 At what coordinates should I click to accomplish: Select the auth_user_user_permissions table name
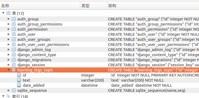(x=43, y=45)
